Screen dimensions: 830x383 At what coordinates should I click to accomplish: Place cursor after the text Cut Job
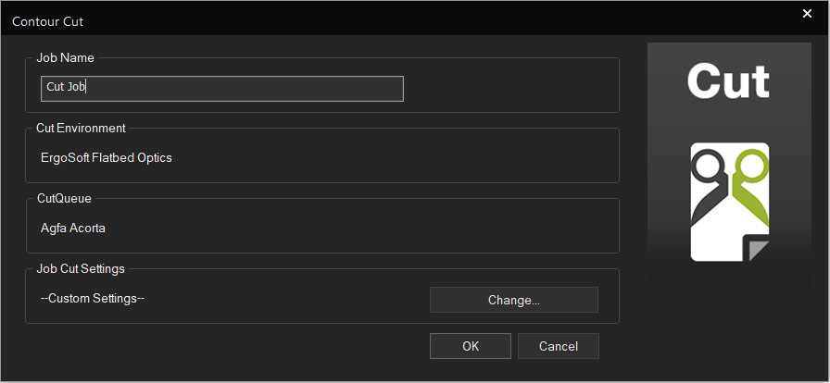point(86,87)
